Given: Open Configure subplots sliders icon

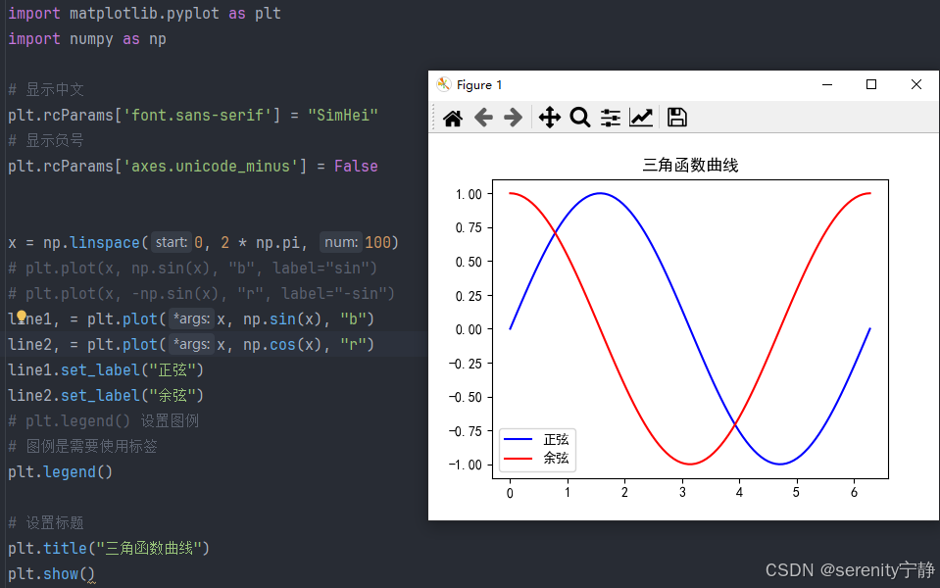Looking at the screenshot, I should [611, 118].
